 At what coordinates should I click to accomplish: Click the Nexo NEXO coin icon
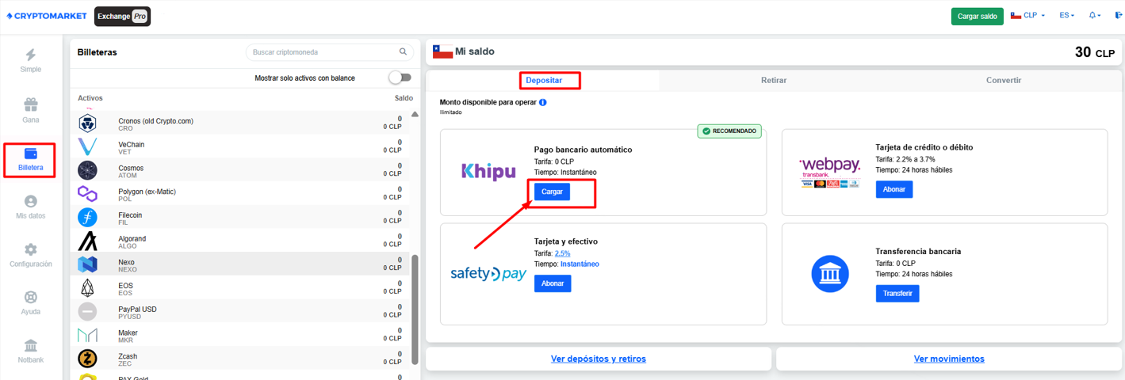(x=87, y=264)
